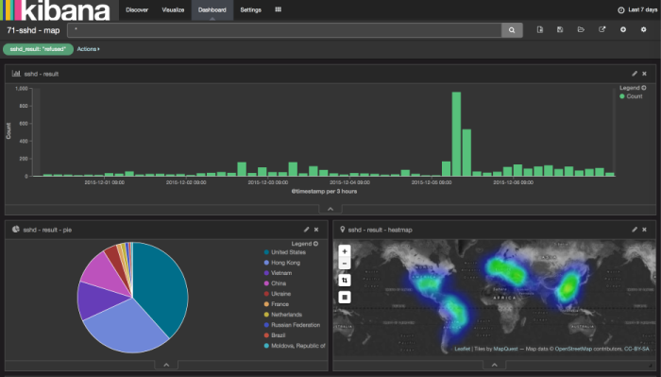Edit the sshd - result histogram panel
The width and height of the screenshot is (661, 377).
635,74
